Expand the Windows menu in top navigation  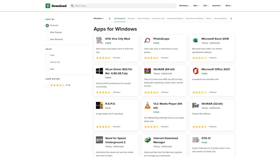coord(184,6)
